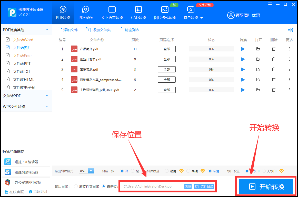The image size is (298, 197).
Task: Open 在线客服 link
Action: pos(14,192)
